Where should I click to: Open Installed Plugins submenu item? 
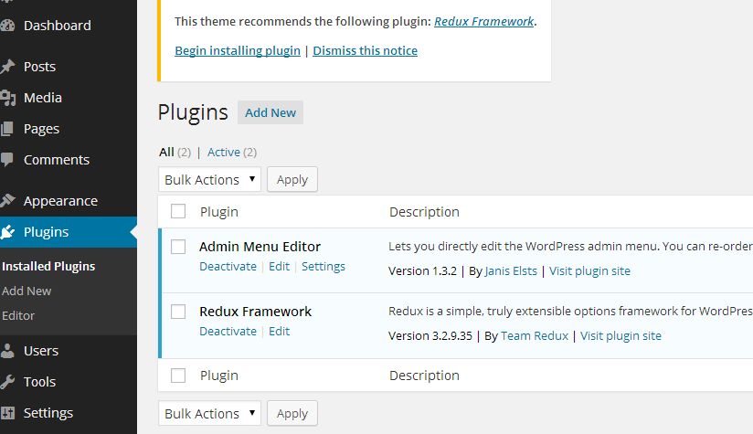[48, 267]
